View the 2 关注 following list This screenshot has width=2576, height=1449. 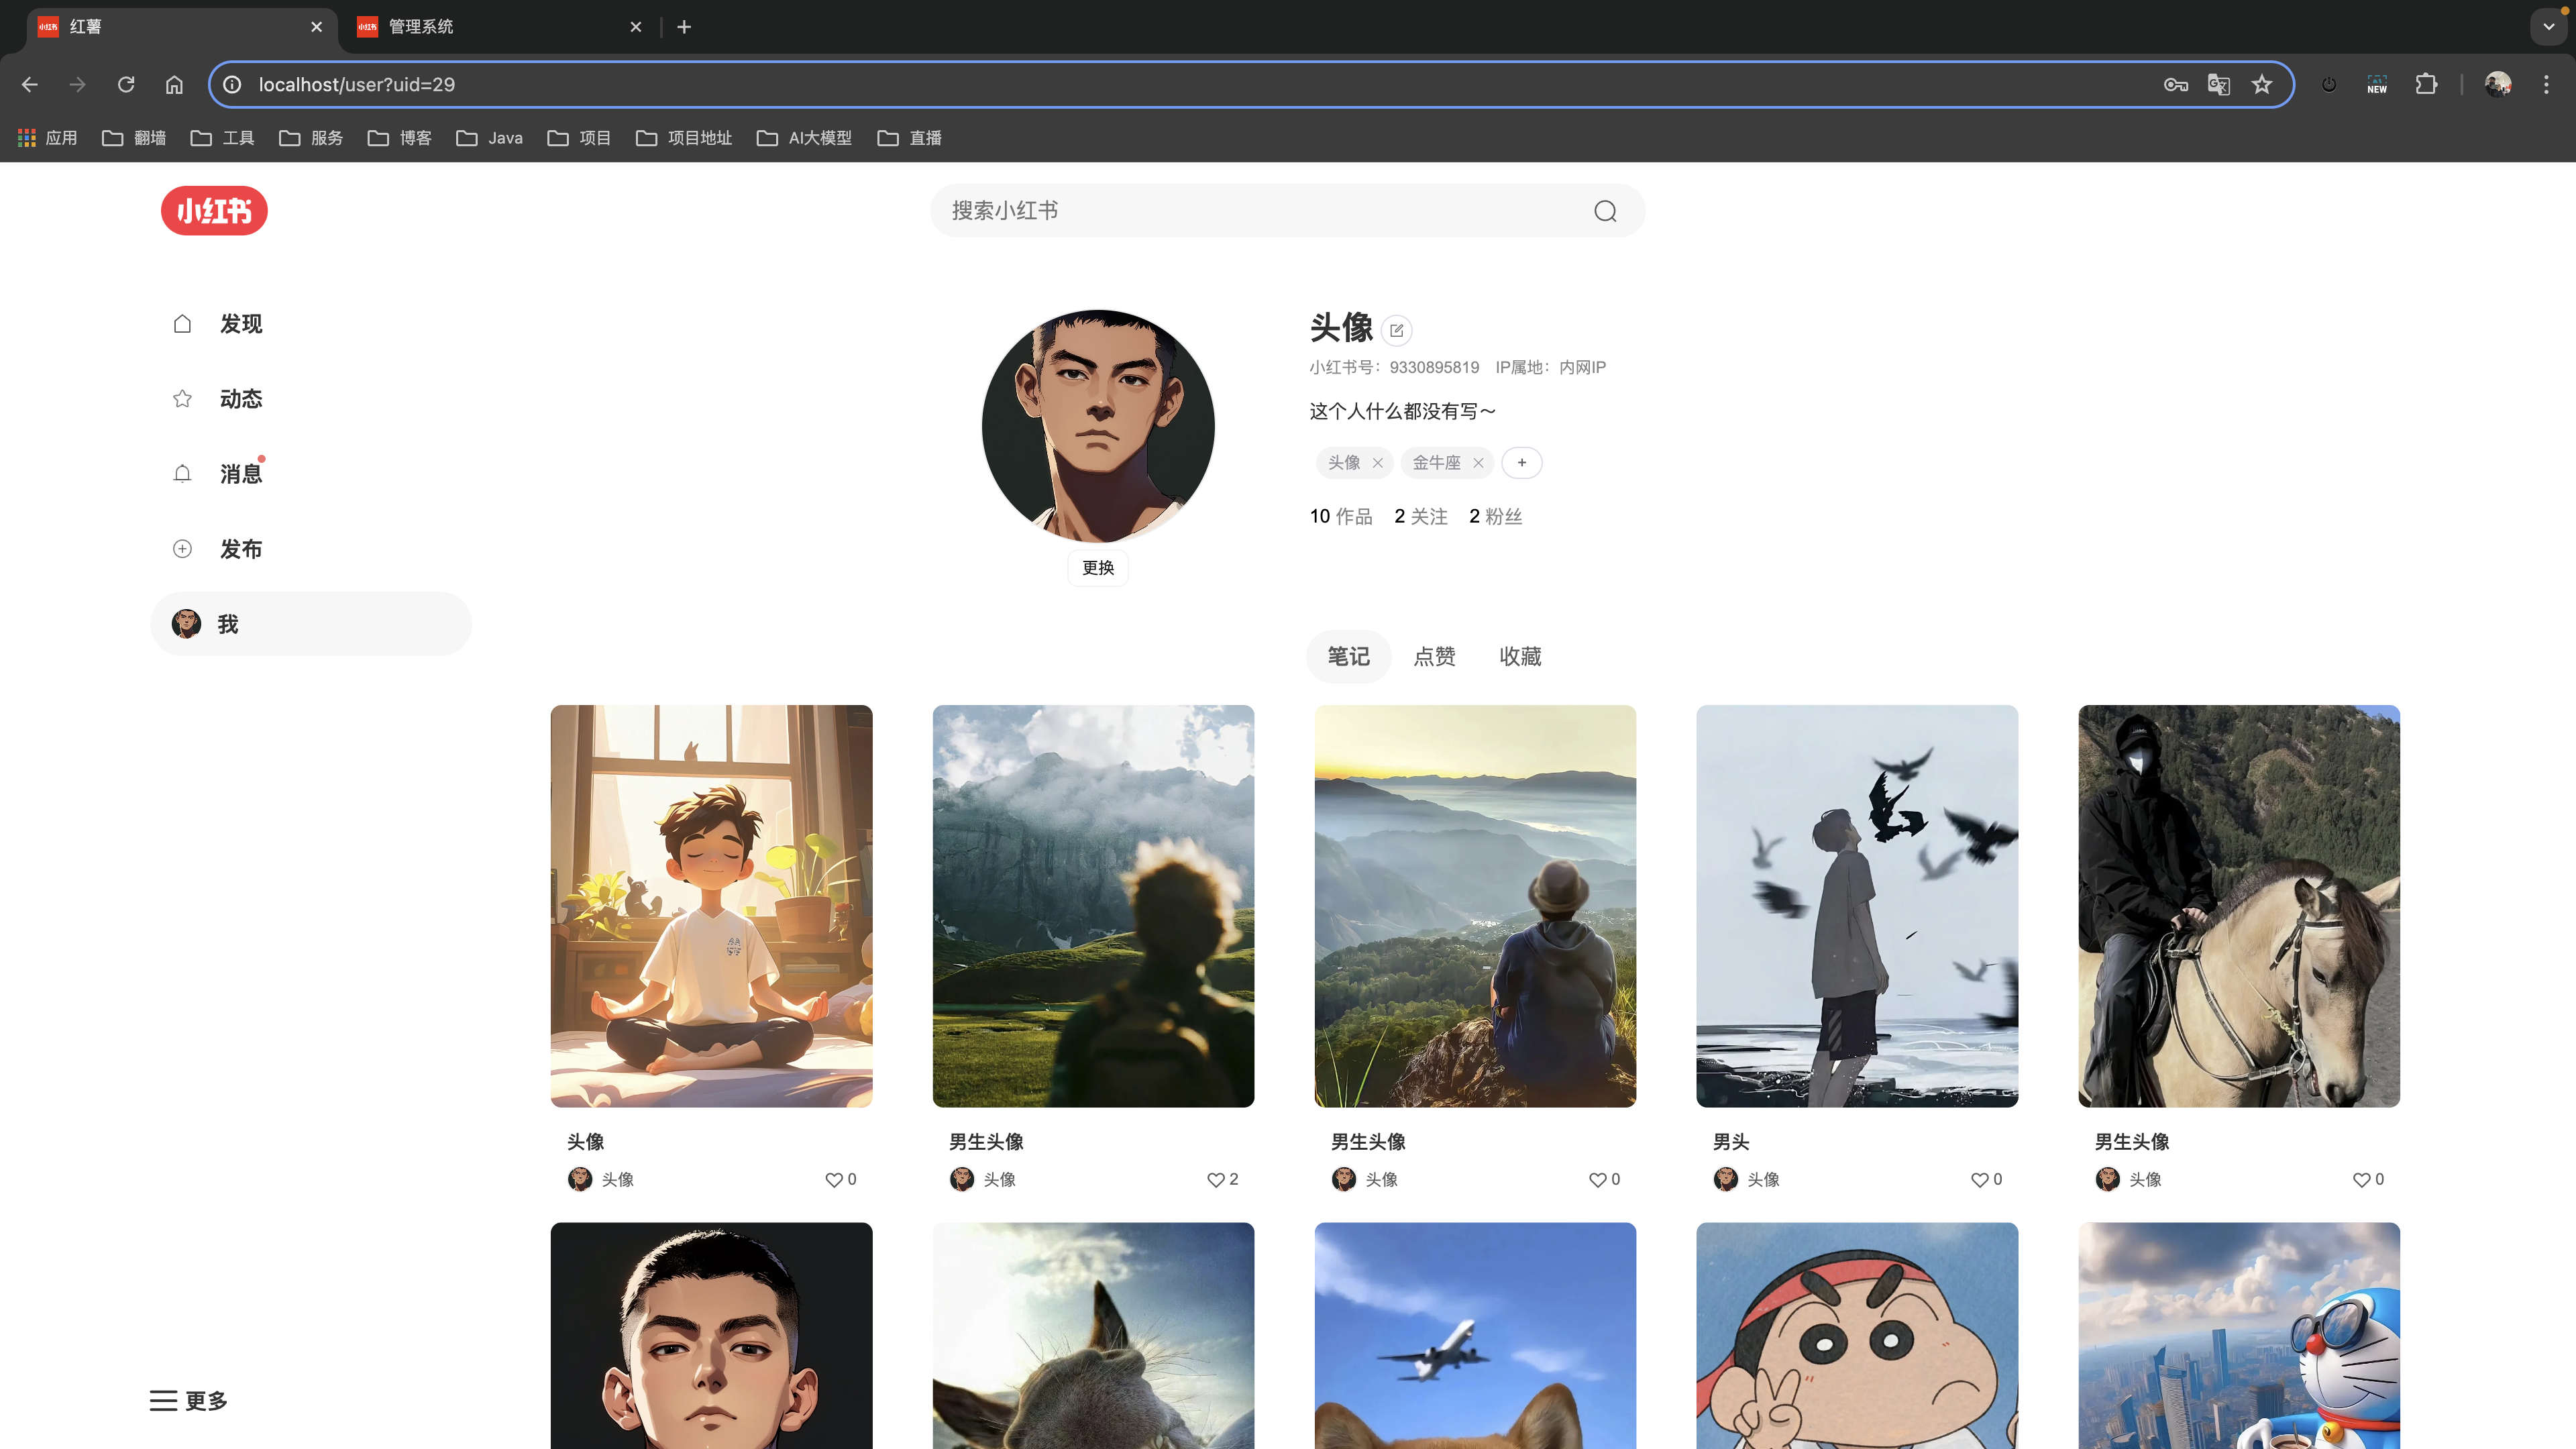tap(1420, 516)
